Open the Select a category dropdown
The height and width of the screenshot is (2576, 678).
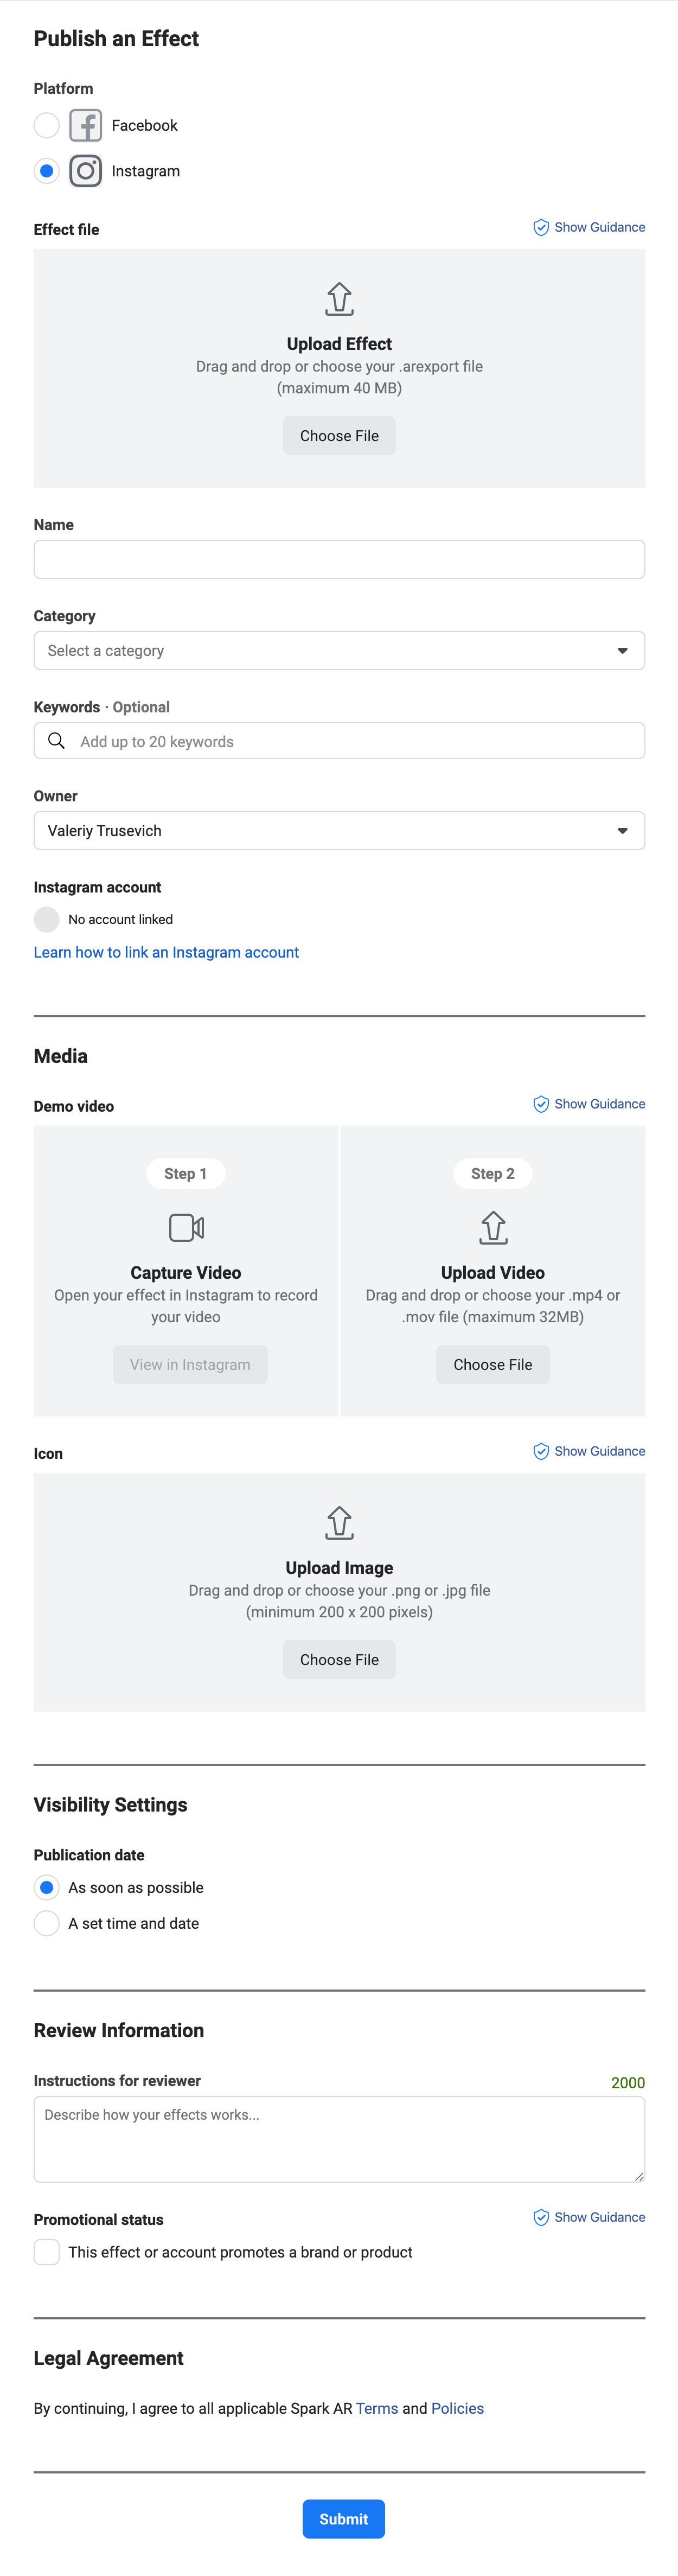(x=339, y=650)
